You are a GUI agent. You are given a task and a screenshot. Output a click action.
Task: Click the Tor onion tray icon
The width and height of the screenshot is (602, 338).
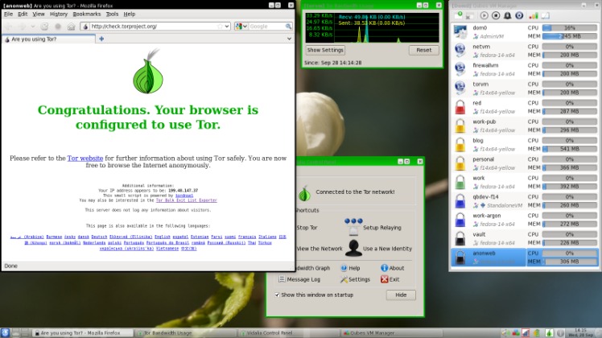pyautogui.click(x=550, y=333)
